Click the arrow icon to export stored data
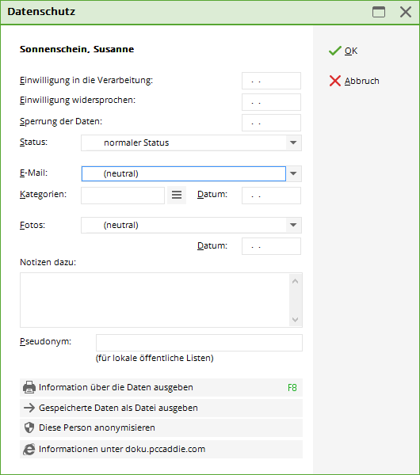 click(29, 408)
